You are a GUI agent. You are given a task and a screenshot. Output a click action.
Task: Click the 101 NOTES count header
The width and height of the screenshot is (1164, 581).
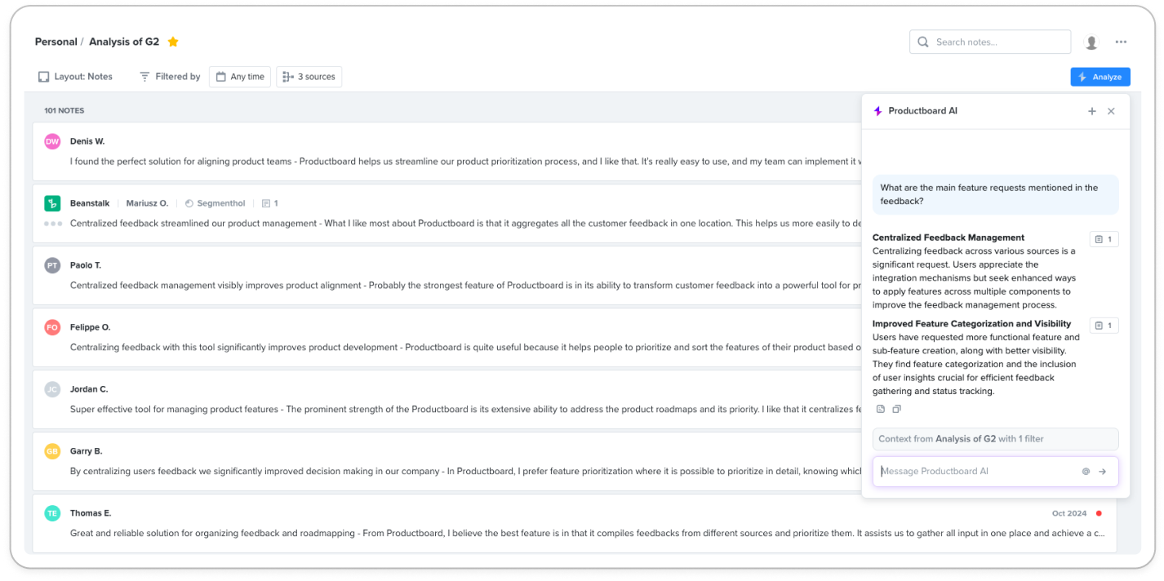click(64, 111)
